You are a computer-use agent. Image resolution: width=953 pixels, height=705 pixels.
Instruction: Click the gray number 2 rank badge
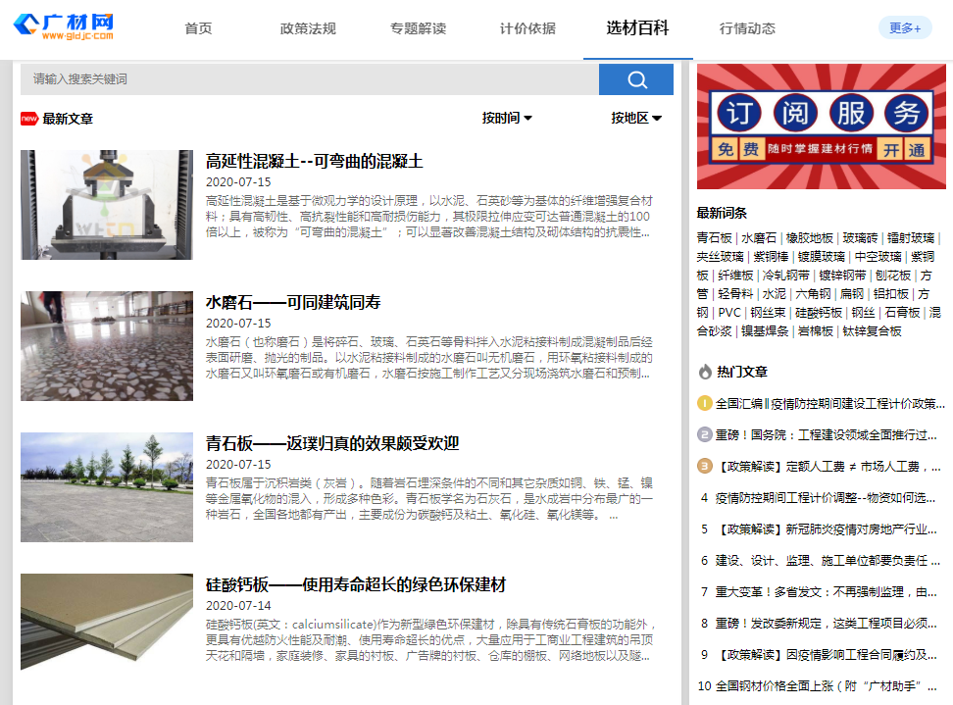(704, 434)
